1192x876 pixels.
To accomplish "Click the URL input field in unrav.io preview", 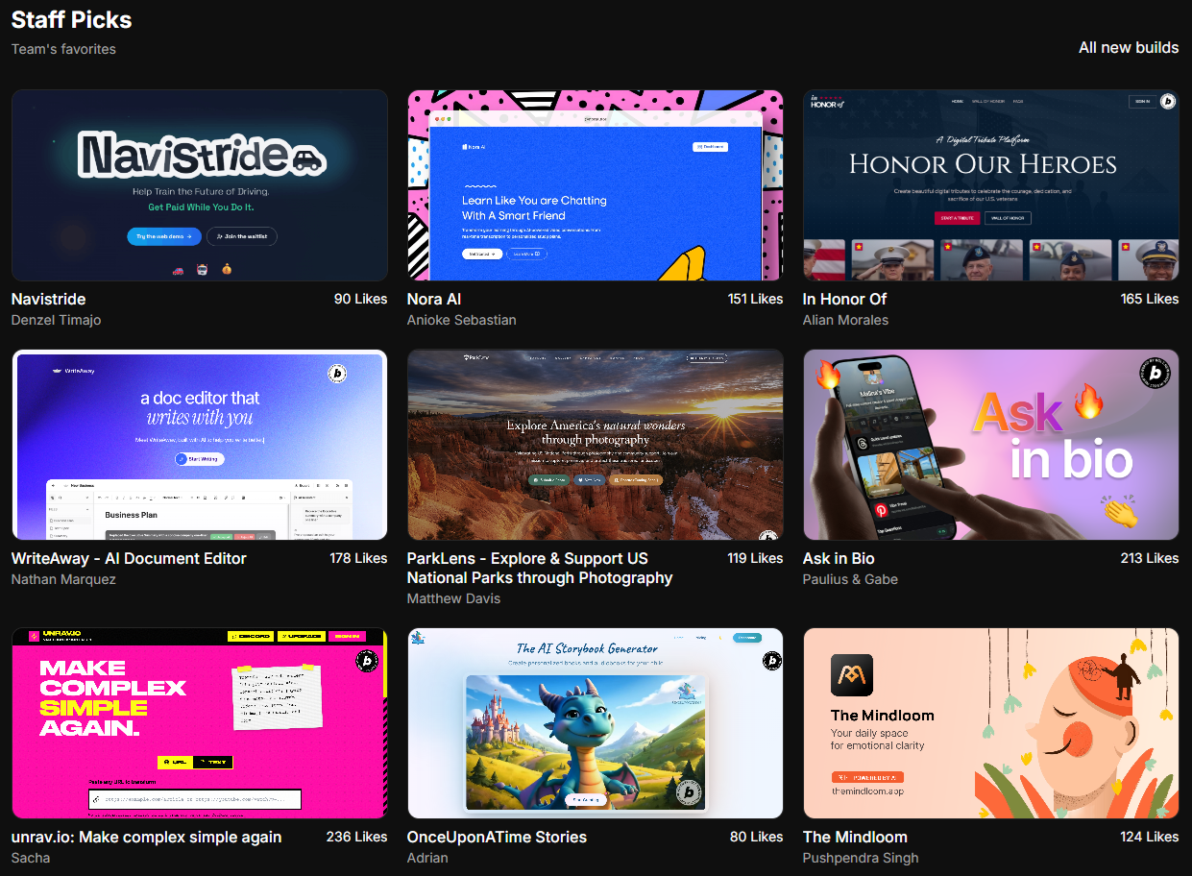I will pyautogui.click(x=195, y=799).
